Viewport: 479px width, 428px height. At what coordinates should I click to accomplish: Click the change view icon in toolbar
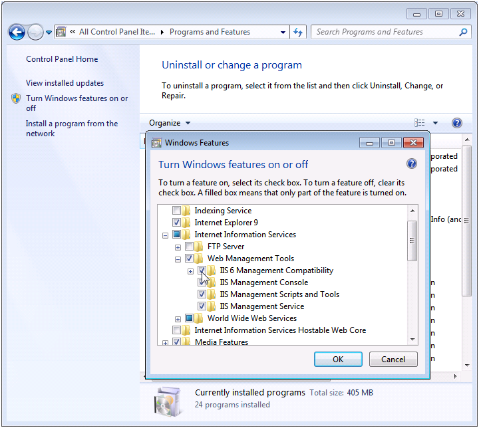pyautogui.click(x=419, y=123)
